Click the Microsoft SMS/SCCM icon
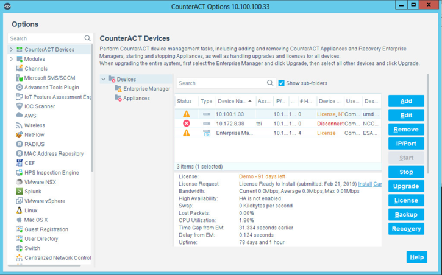This screenshot has height=275, width=442. pos(19,78)
